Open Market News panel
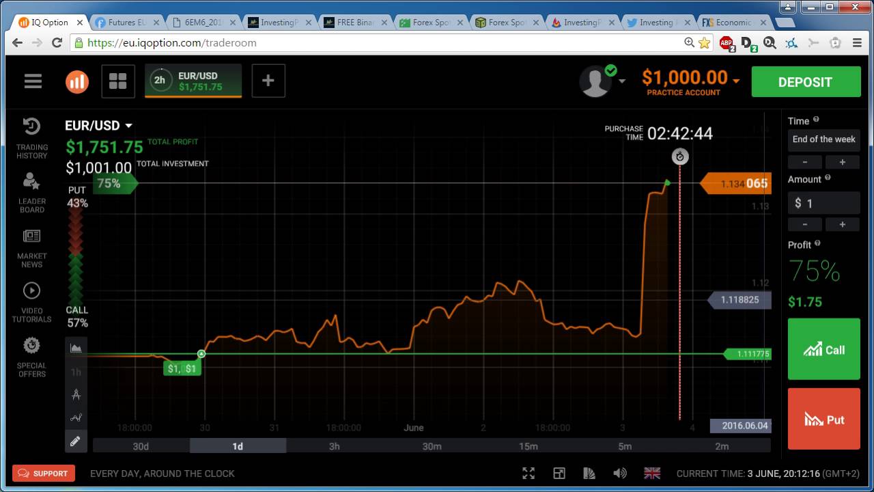874x492 pixels. click(x=32, y=248)
